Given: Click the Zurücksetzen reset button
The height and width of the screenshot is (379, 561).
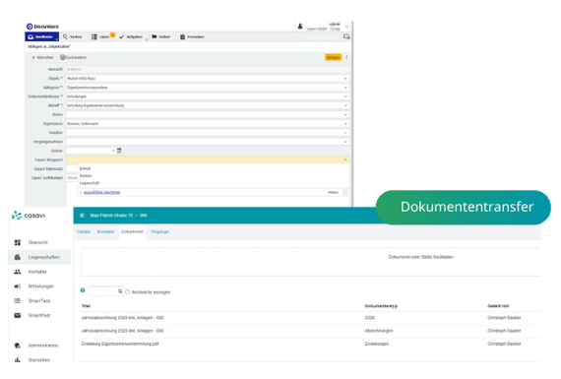Looking at the screenshot, I should point(73,57).
